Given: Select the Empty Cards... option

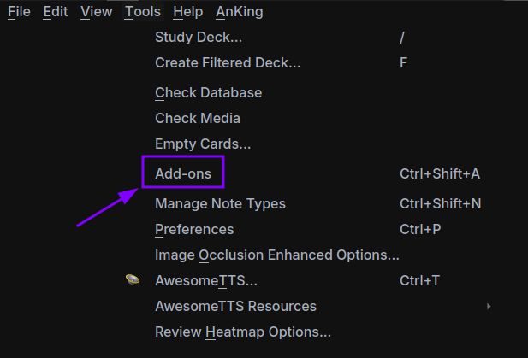Looking at the screenshot, I should 203,144.
